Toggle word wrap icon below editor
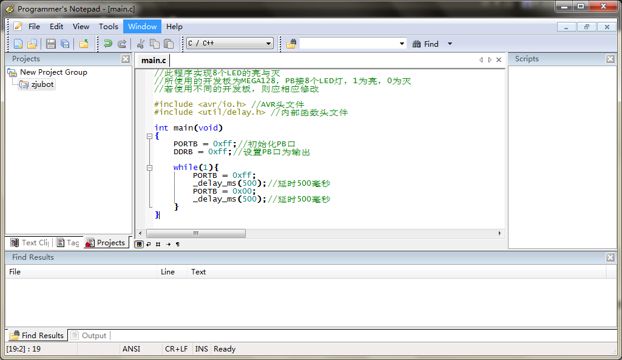The width and height of the screenshot is (622, 360). click(148, 244)
